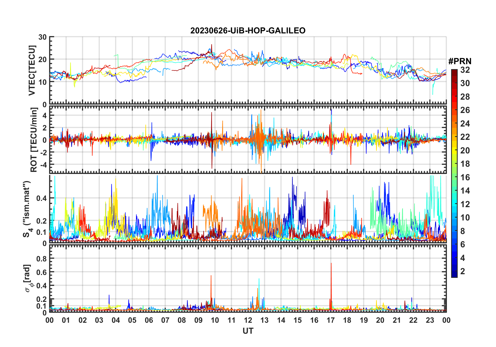Click the 30 tick on VTEC axis

43,37
